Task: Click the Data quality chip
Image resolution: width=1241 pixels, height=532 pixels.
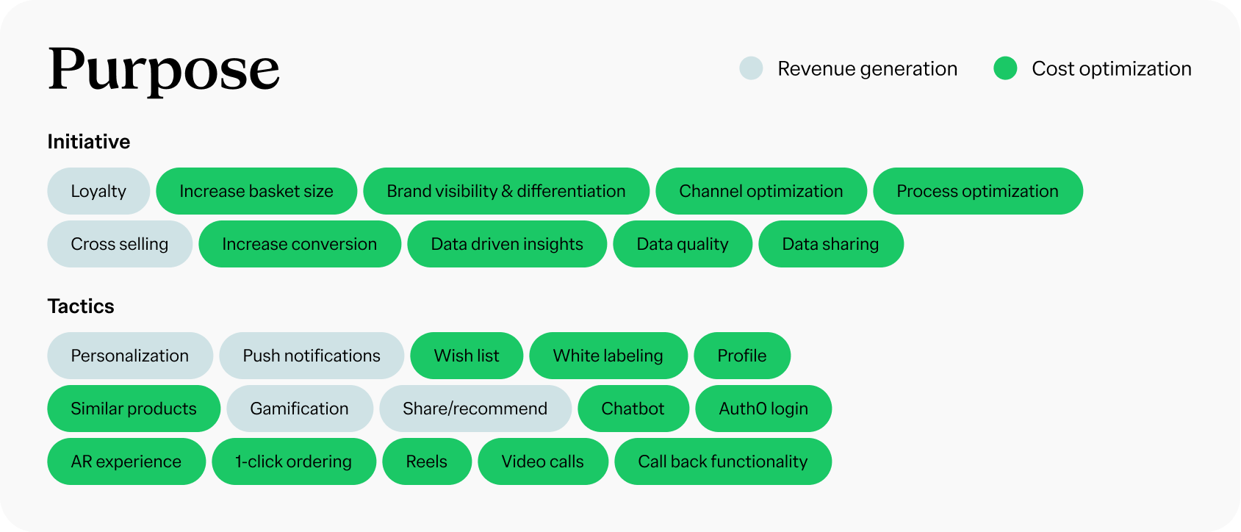Action: [x=683, y=244]
